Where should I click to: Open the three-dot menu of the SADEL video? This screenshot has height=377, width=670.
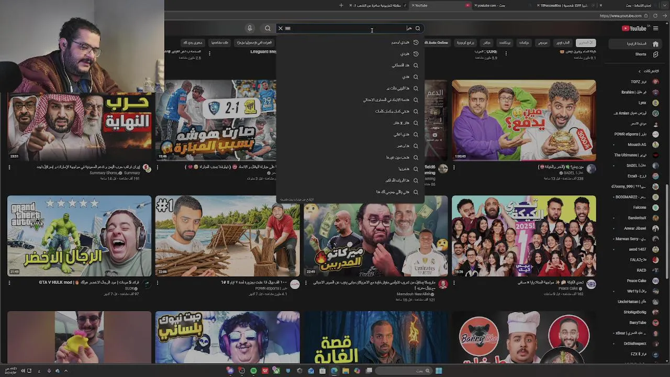pyautogui.click(x=454, y=168)
